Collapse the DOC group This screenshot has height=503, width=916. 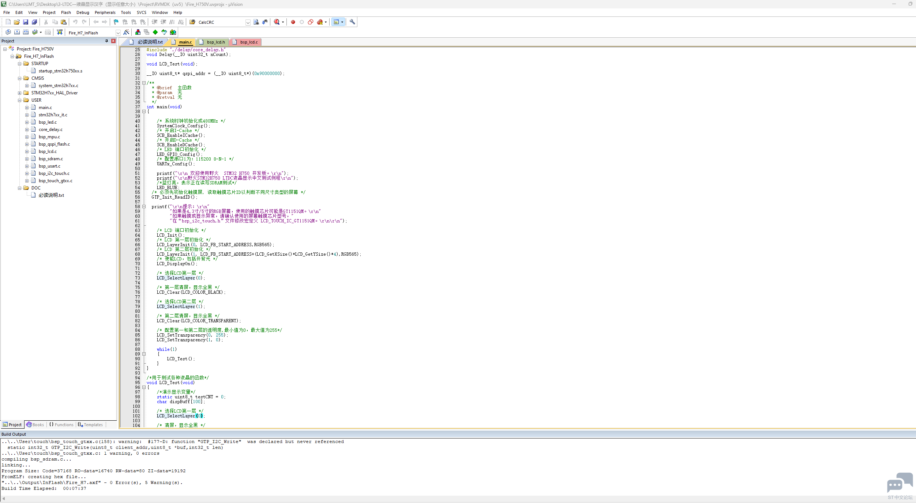click(x=20, y=188)
